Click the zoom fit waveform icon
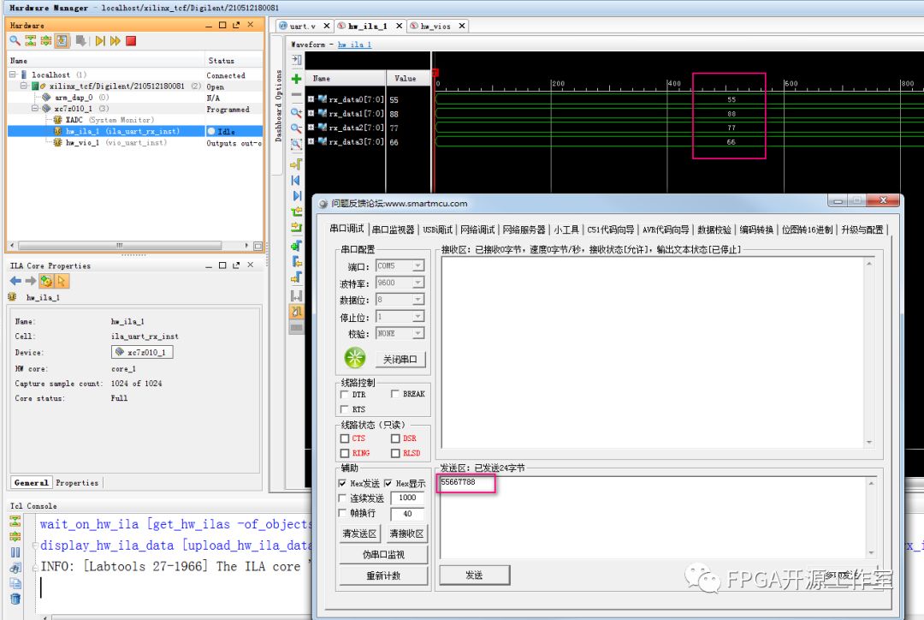The height and width of the screenshot is (620, 924). click(296, 145)
